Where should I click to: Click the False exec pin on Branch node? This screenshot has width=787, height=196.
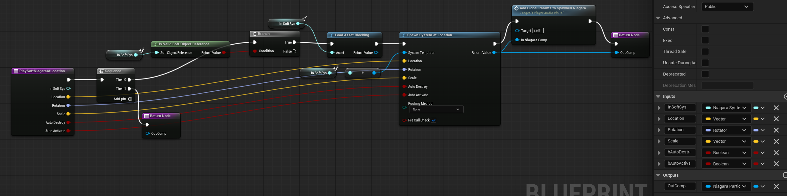pyautogui.click(x=294, y=51)
